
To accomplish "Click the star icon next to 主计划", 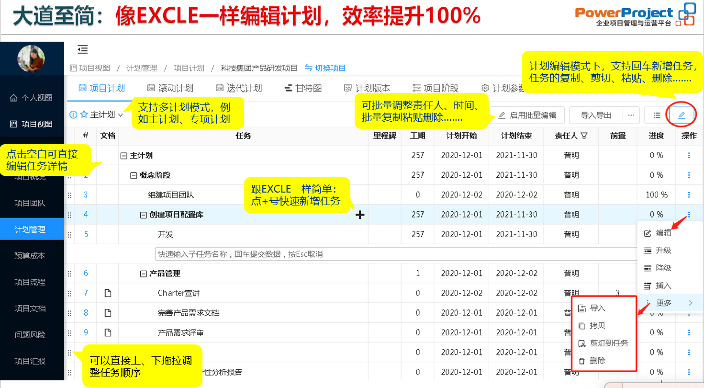I will pos(84,114).
